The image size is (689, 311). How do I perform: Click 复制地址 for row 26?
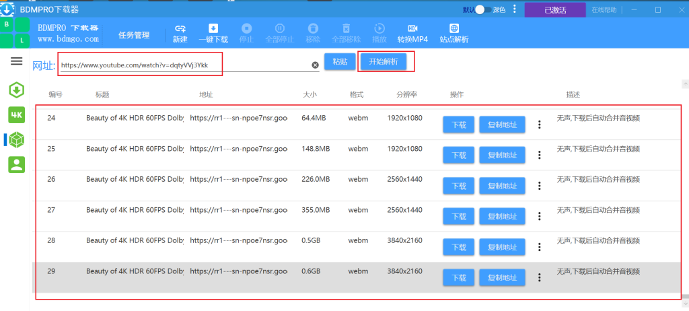point(502,186)
